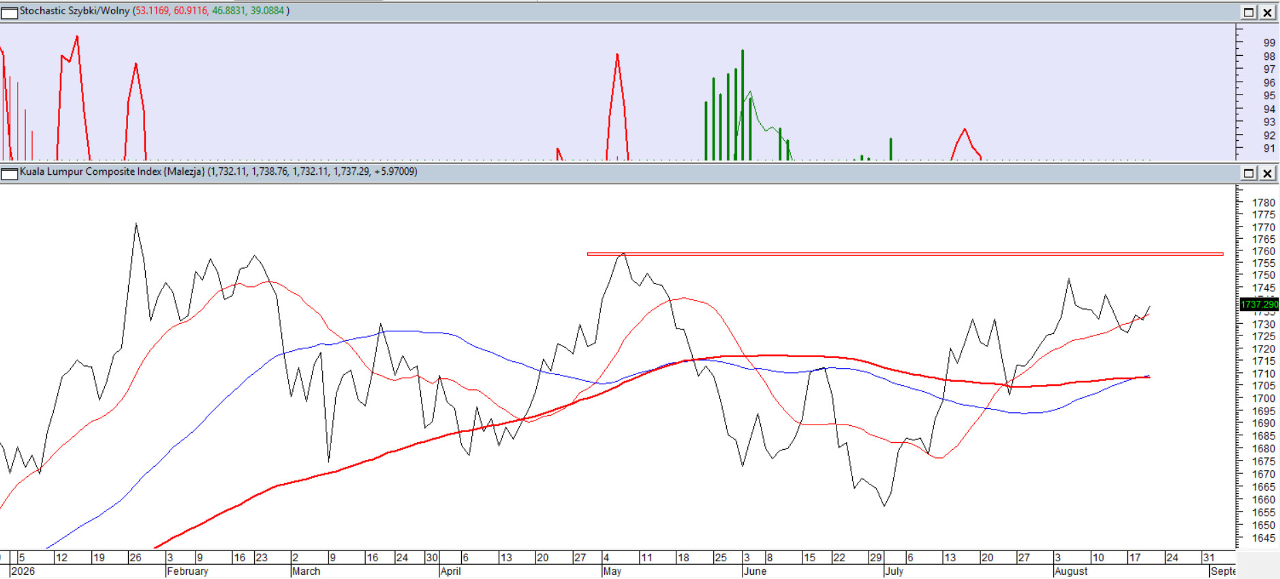Click the June label on the time axis

(x=755, y=572)
